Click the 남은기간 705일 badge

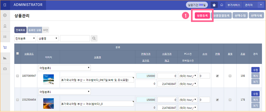point(197,5)
